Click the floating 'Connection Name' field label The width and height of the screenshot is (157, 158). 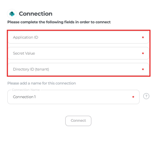(26, 90)
